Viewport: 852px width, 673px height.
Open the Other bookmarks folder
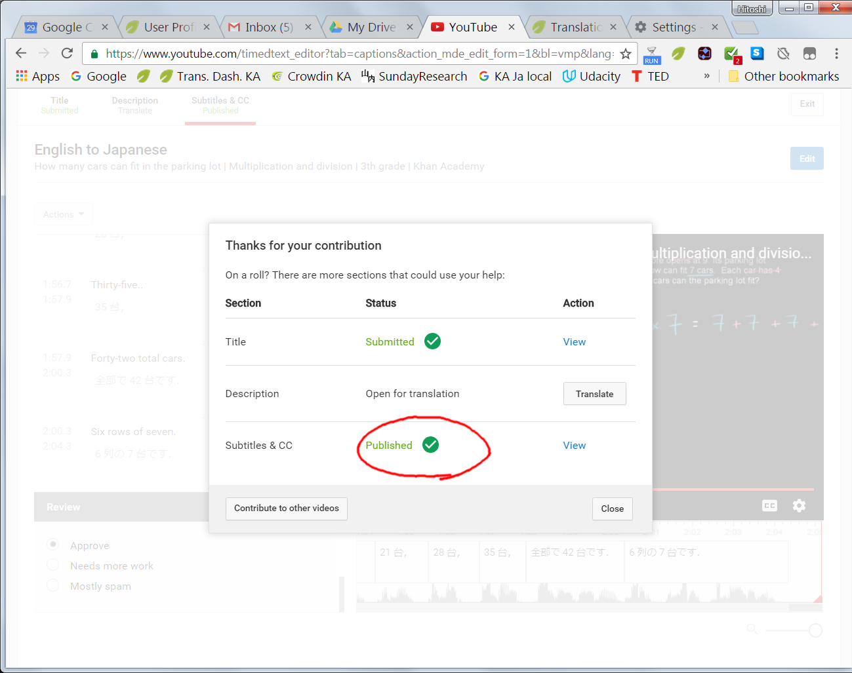[784, 77]
